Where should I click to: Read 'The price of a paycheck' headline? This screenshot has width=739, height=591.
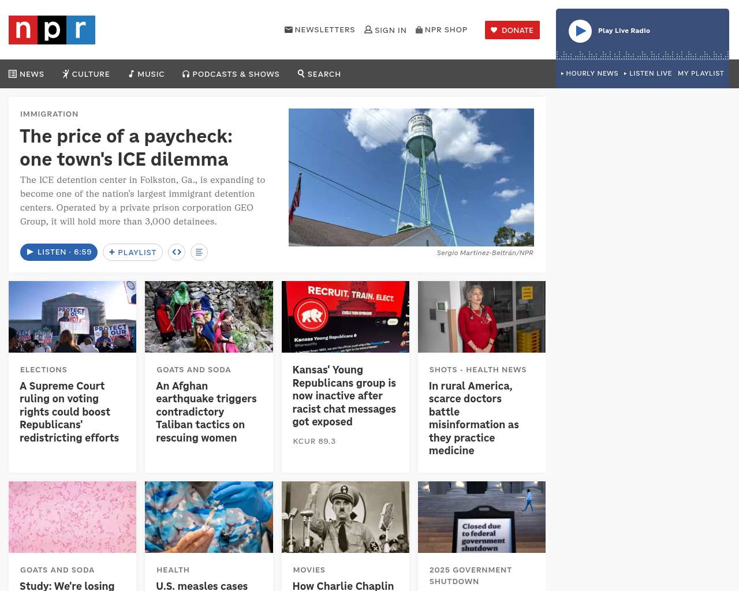point(126,148)
